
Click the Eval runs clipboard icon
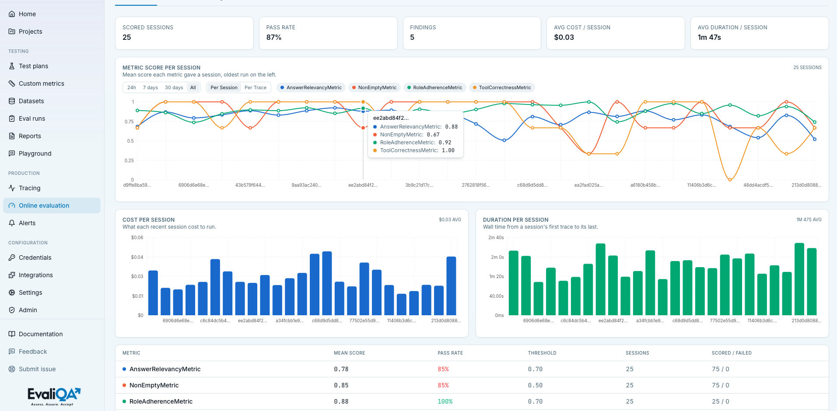tap(12, 118)
